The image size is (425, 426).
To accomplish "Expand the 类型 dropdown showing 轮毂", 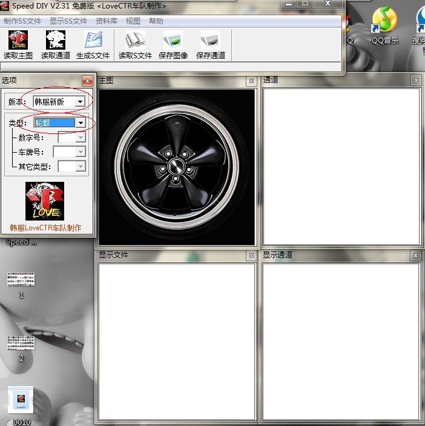I will tap(81, 123).
